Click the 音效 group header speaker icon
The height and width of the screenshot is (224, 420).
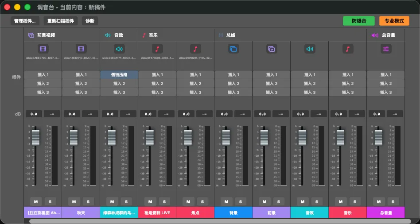pos(107,35)
